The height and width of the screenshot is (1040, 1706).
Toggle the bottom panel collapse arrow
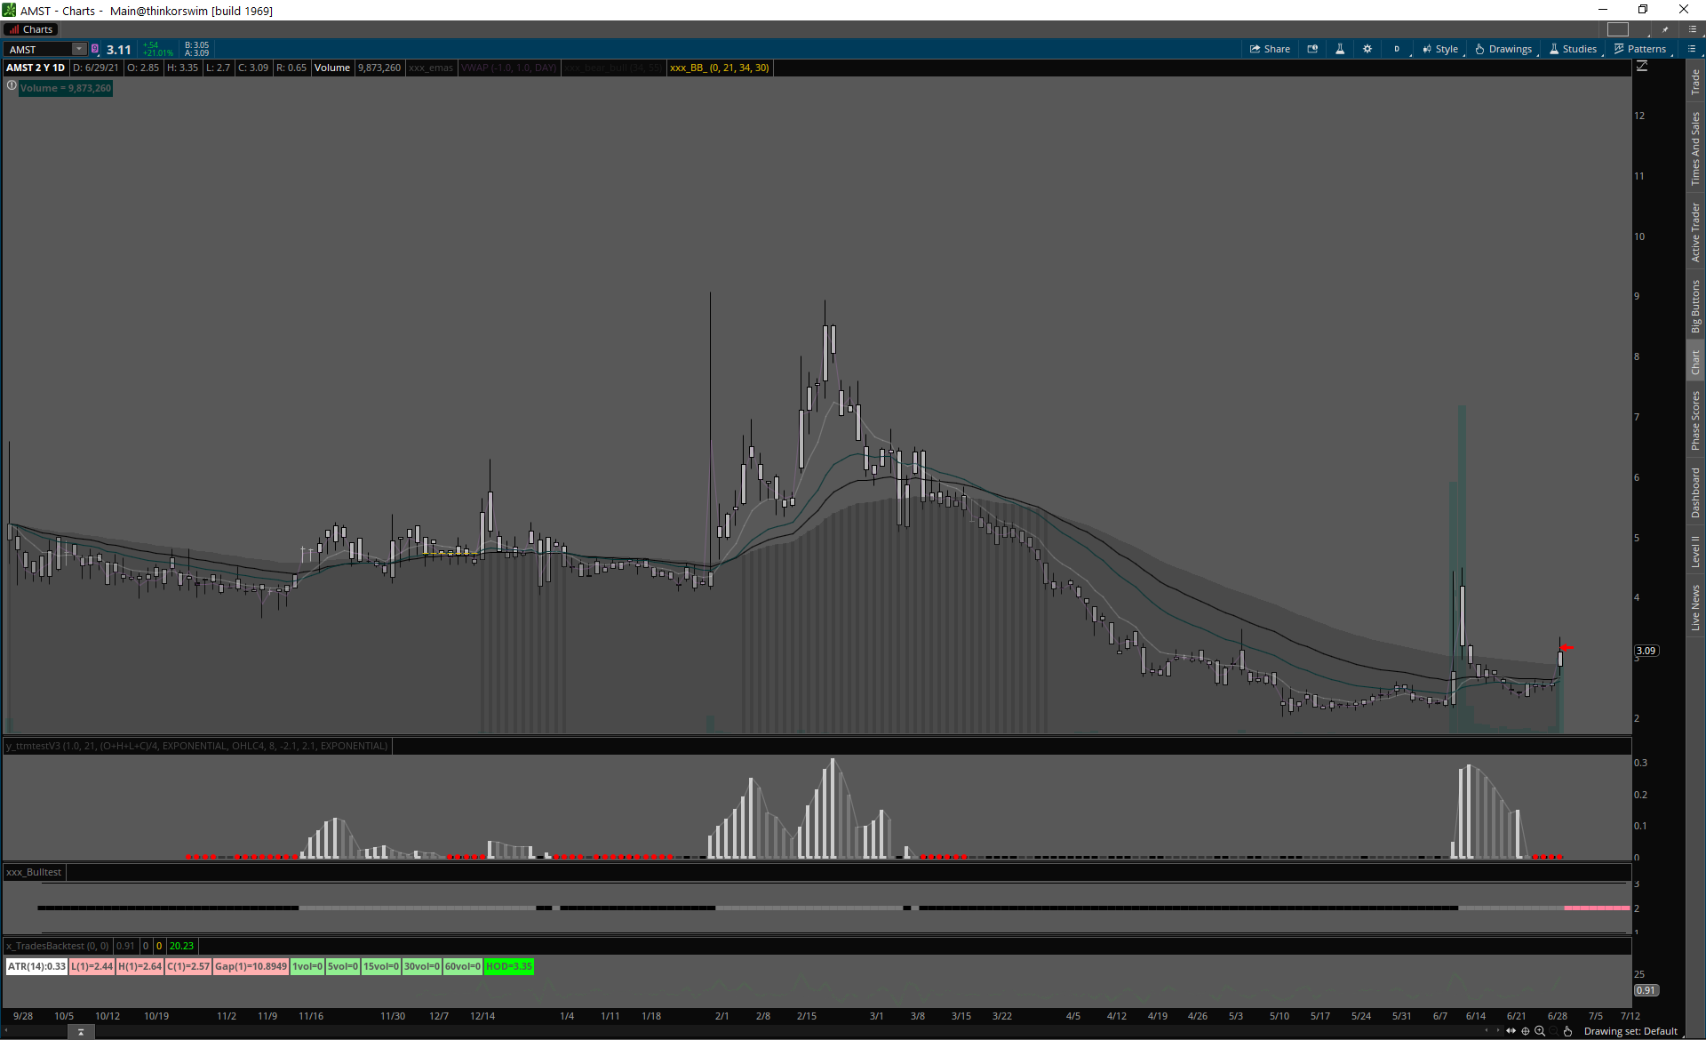point(81,1032)
